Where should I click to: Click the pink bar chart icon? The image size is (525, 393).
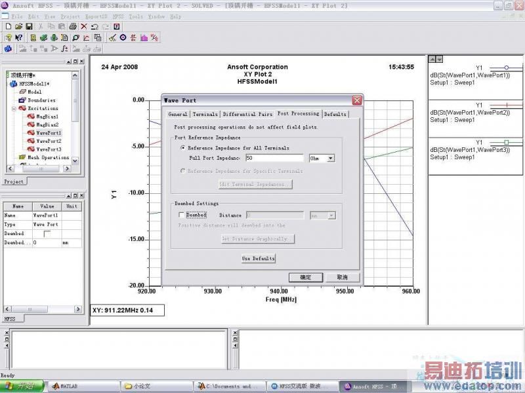point(144,38)
